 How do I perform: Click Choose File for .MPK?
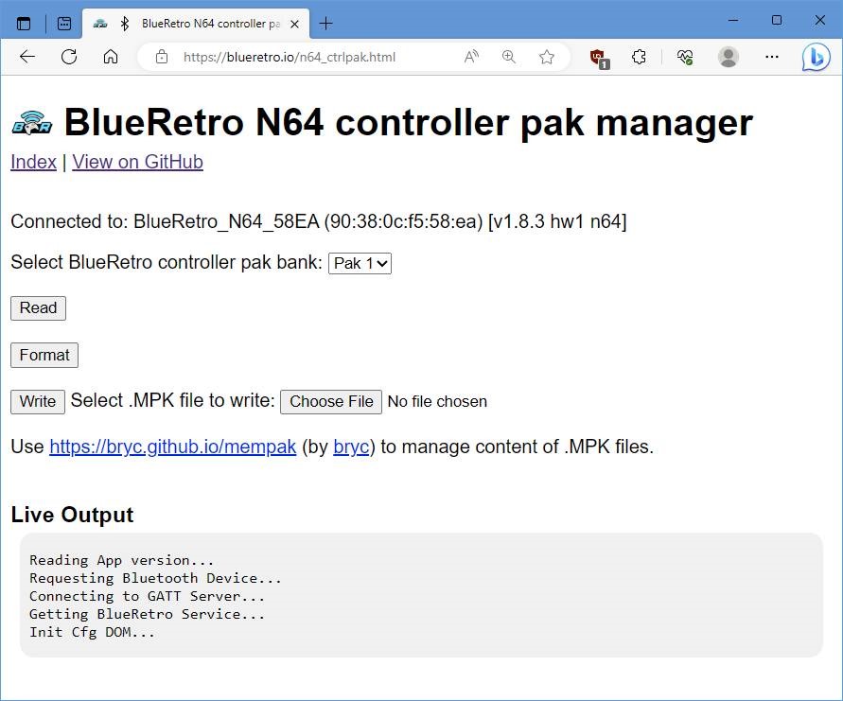[x=331, y=401]
